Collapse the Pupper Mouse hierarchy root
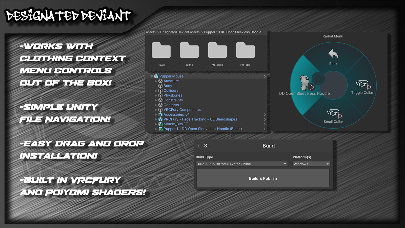 click(x=152, y=76)
